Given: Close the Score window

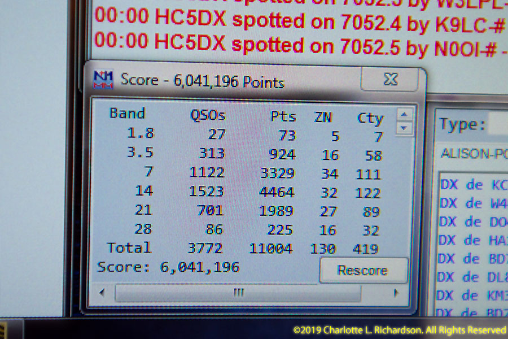Looking at the screenshot, I should pos(389,80).
